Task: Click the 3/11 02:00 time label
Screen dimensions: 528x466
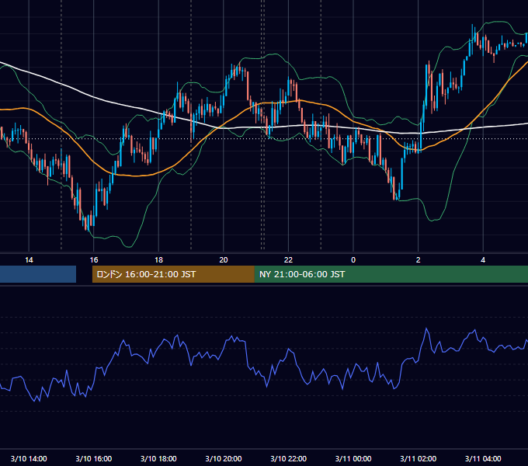Action: [x=419, y=458]
